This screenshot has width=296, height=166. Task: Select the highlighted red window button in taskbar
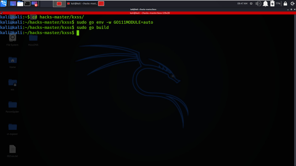click(x=59, y=4)
